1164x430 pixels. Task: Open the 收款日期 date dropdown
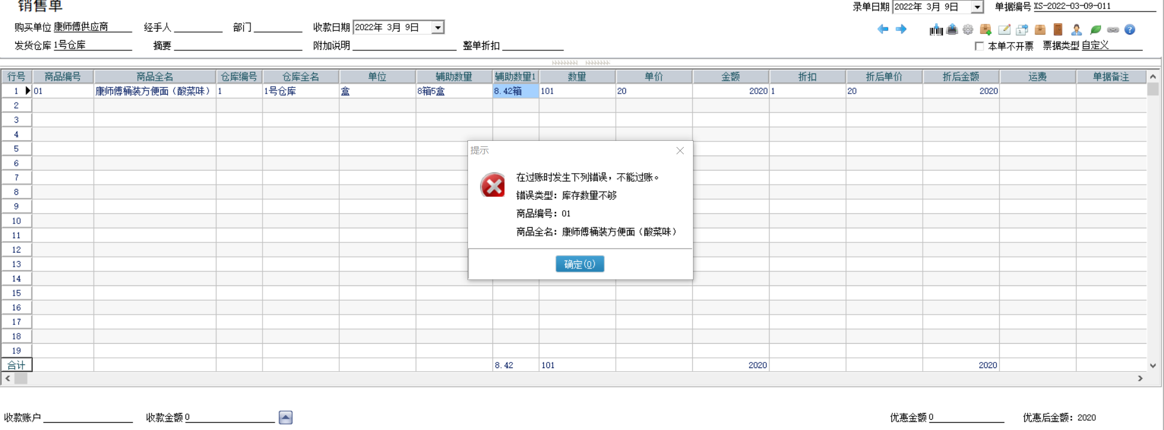438,27
